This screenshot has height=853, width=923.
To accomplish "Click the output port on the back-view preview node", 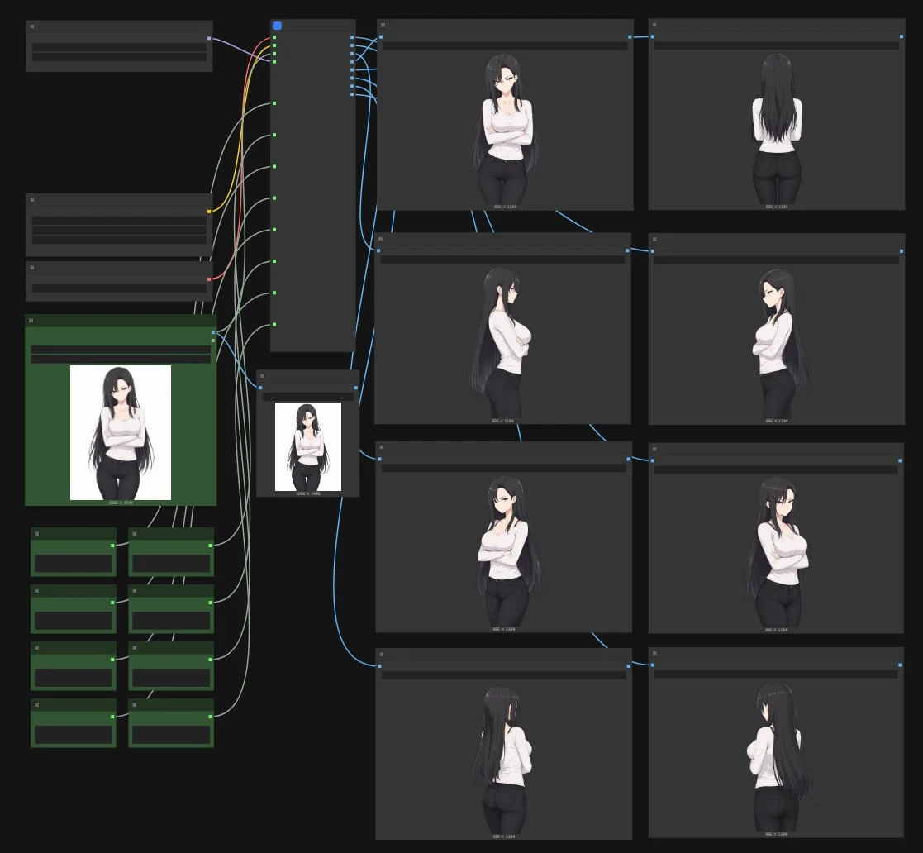I will [x=902, y=36].
